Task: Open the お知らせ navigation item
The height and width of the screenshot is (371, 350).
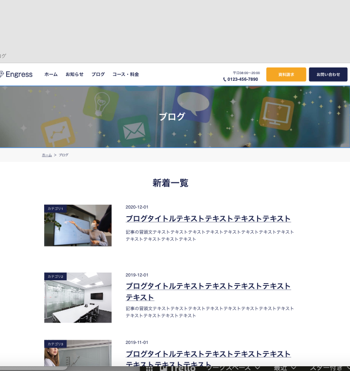Action: [74, 74]
